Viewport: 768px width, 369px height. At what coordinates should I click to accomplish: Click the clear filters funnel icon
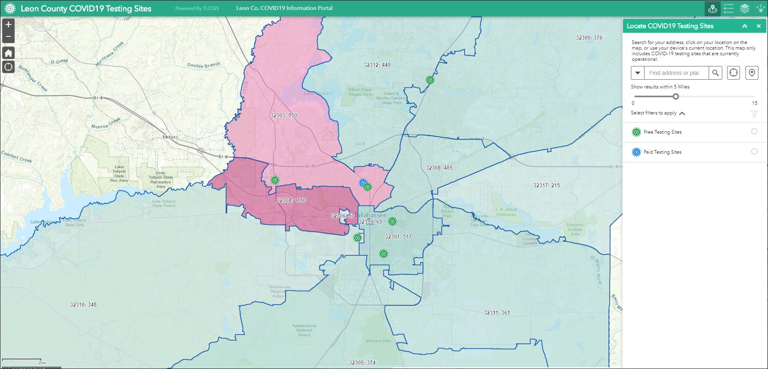tap(754, 114)
